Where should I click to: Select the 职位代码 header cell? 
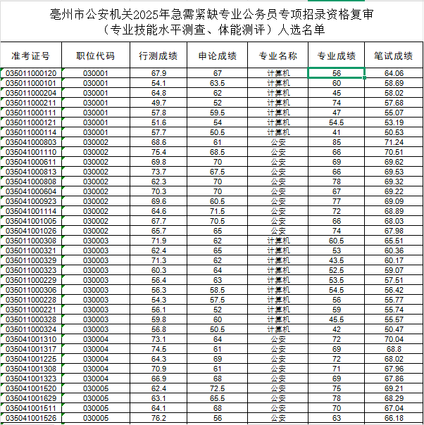[x=96, y=55]
